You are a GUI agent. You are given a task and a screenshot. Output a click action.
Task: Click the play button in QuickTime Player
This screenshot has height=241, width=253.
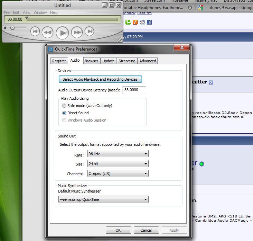click(62, 33)
